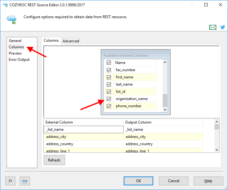Viewport: 228px width, 190px height.
Task: Open the General page in sidebar
Action: coord(15,41)
